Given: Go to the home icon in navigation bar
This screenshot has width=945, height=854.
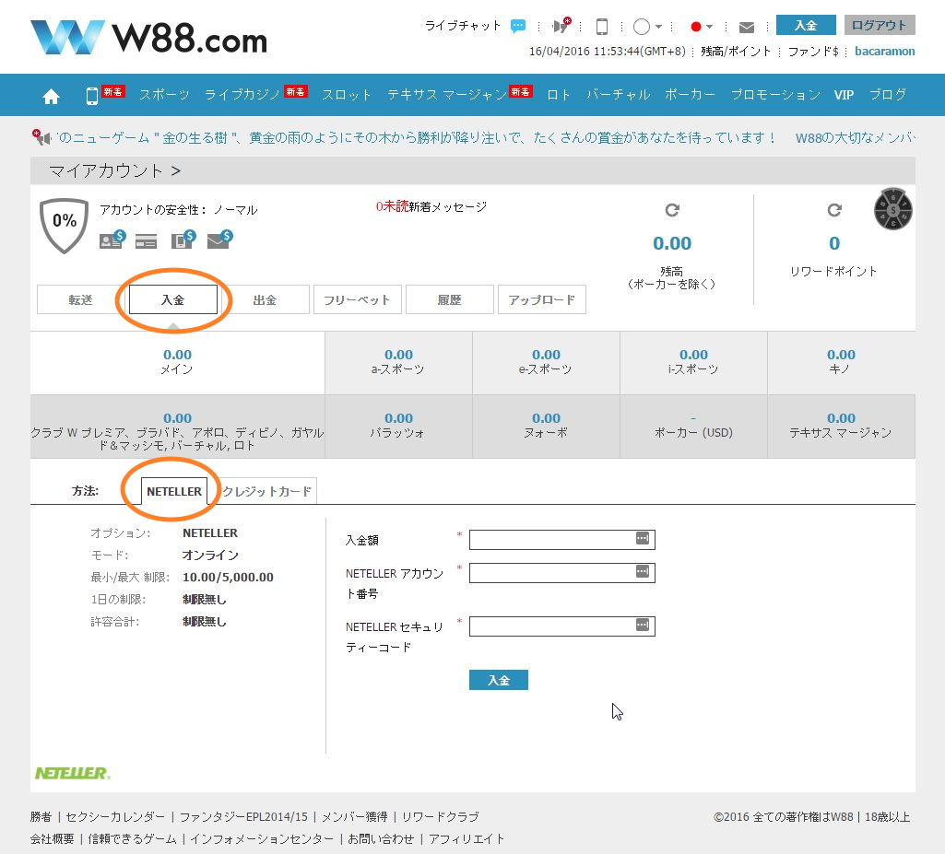Looking at the screenshot, I should [52, 96].
